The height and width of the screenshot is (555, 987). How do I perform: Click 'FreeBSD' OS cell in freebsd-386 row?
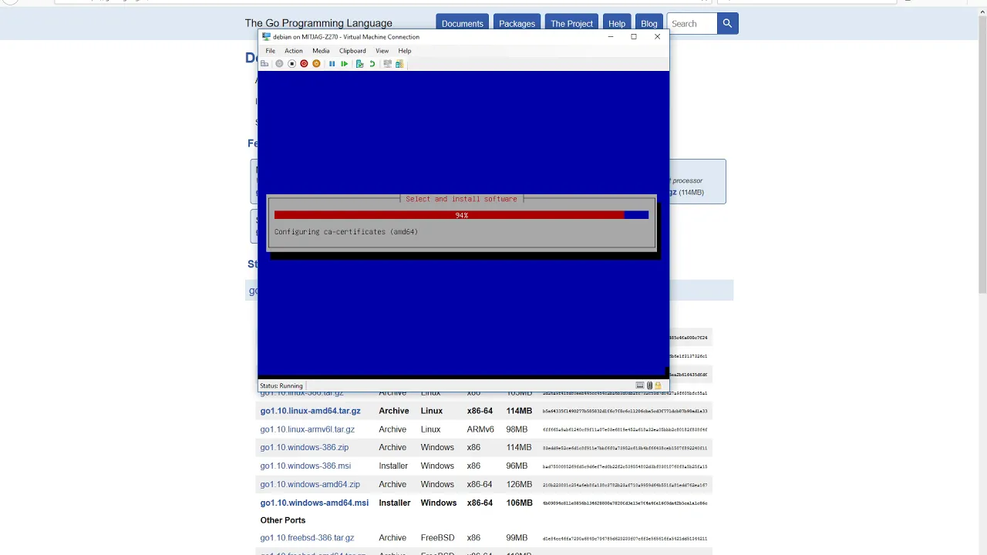pos(437,538)
